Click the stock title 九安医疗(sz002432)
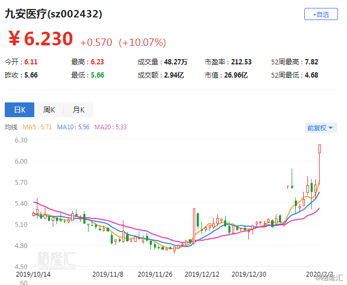The height and width of the screenshot is (285, 347). coord(53,14)
